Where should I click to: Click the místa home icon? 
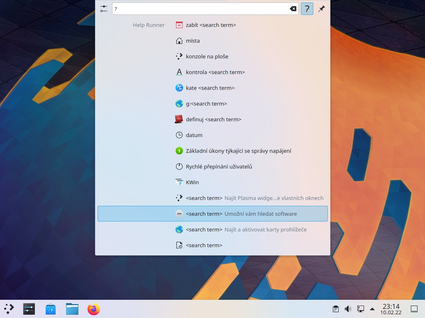[x=179, y=41]
